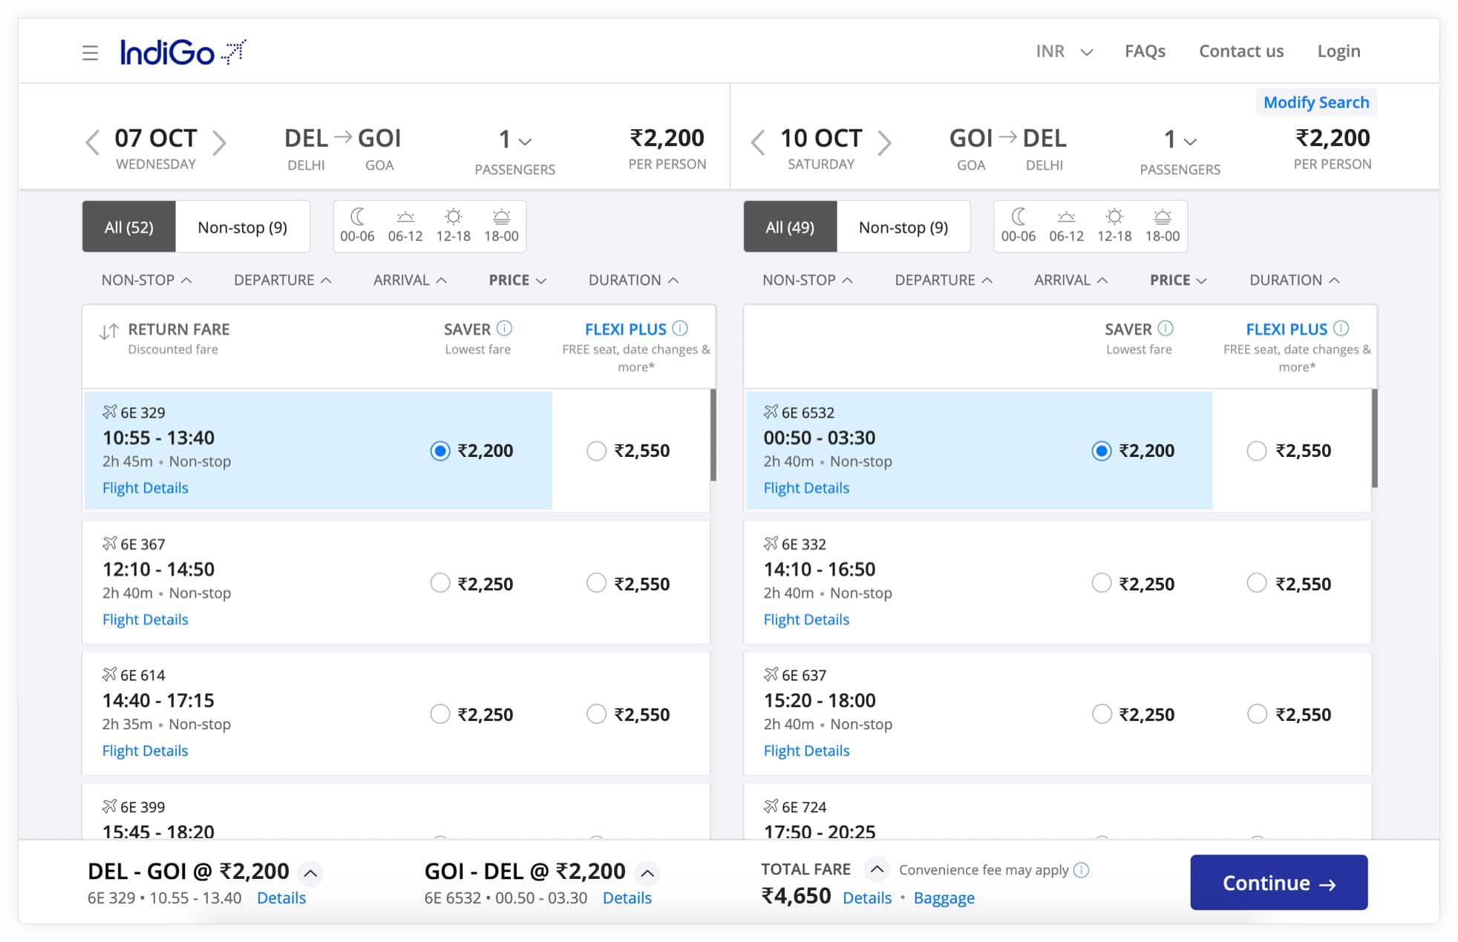The image size is (1458, 942).
Task: Open the INR currency dropdown
Action: click(1064, 51)
